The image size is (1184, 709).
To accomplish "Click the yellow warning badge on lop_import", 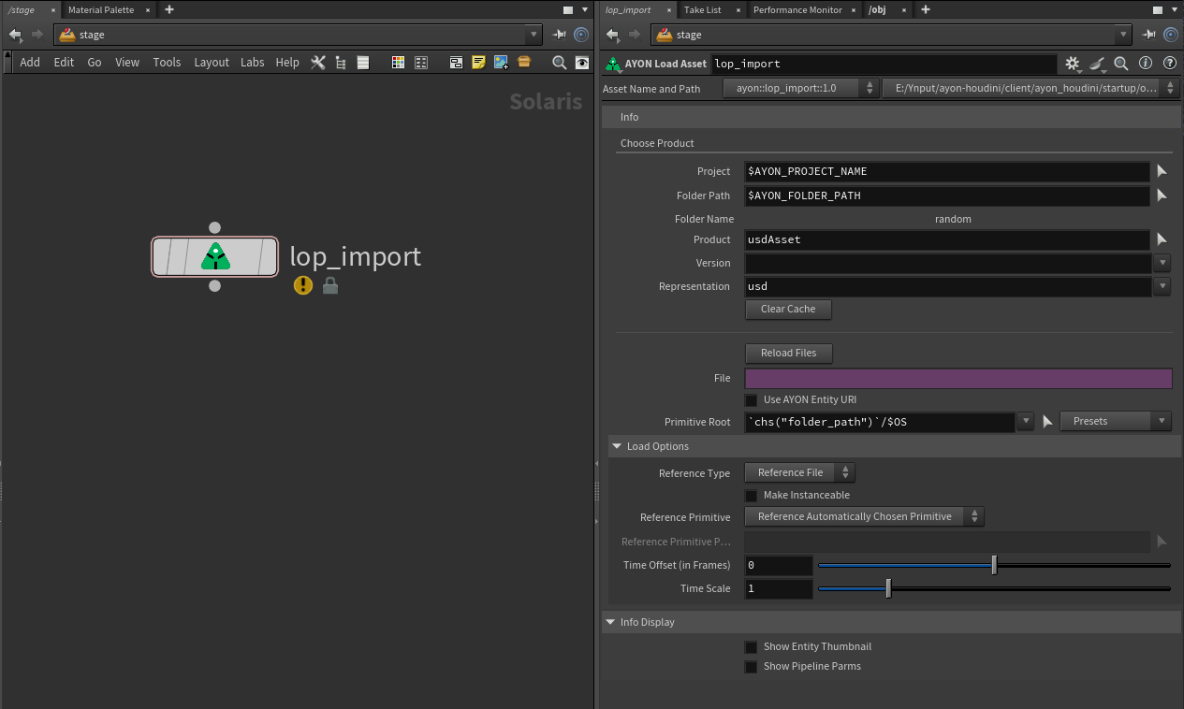I will (x=302, y=285).
